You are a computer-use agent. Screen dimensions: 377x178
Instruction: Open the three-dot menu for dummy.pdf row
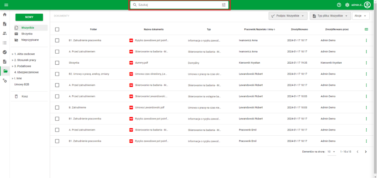pyautogui.click(x=366, y=63)
